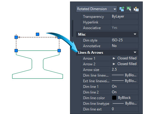Click the Quick Select icon
The height and width of the screenshot is (114, 143).
pos(136,9)
